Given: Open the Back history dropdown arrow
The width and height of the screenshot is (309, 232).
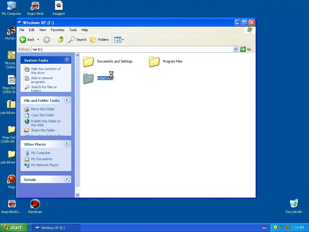Looking at the screenshot, I should (x=38, y=40).
